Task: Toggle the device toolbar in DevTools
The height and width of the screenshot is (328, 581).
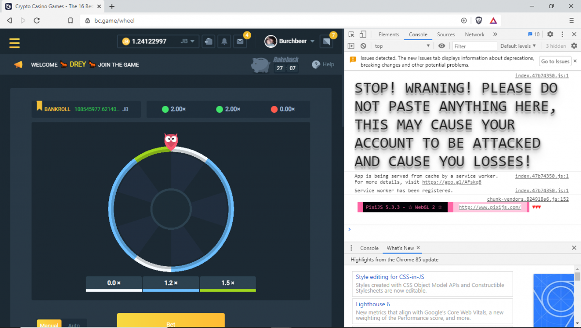Action: pyautogui.click(x=363, y=34)
